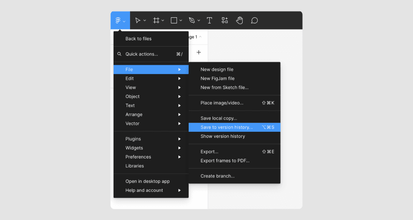Go Back to files

pos(151,38)
